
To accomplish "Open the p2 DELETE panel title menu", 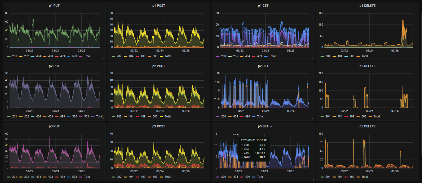I will [x=364, y=66].
